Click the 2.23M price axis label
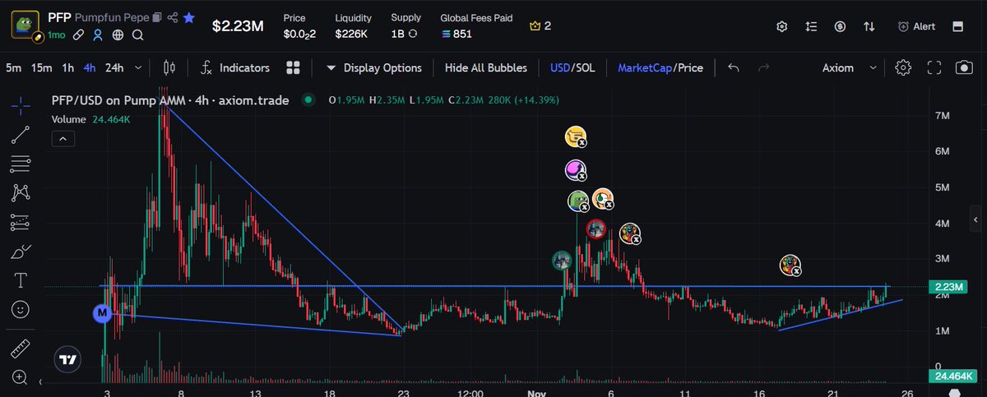Viewport: 987px width, 397px height. point(950,287)
